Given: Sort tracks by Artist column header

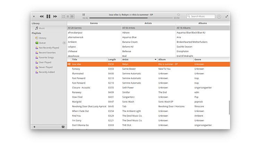Looking at the screenshot, I should point(139,59).
